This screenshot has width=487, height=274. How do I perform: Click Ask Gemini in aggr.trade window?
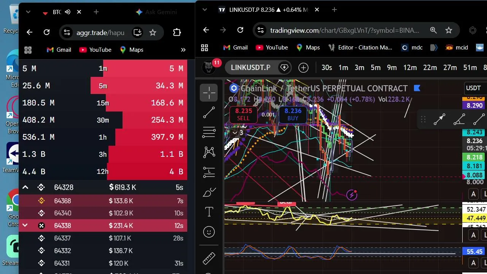[156, 12]
